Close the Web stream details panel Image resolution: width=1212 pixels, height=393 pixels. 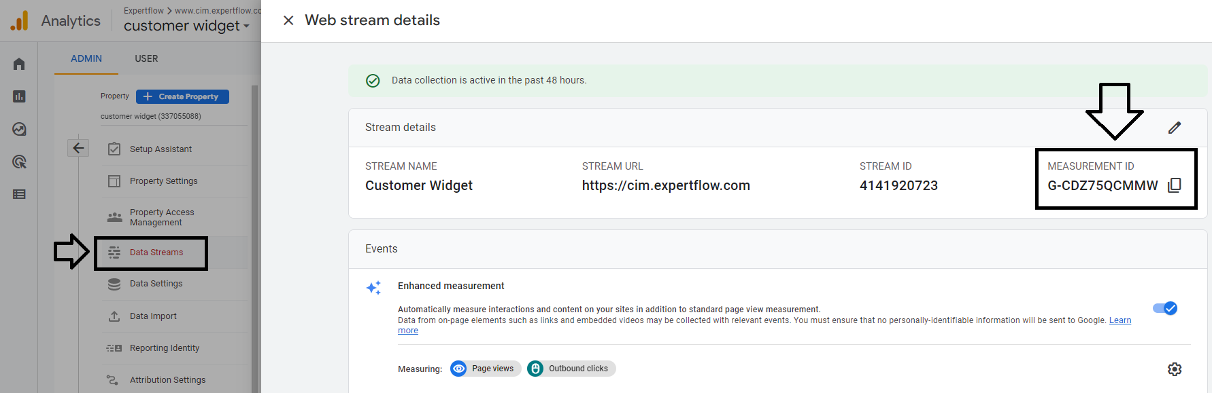288,20
